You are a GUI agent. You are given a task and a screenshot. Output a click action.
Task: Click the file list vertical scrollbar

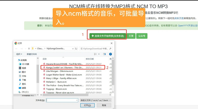tap(113, 72)
